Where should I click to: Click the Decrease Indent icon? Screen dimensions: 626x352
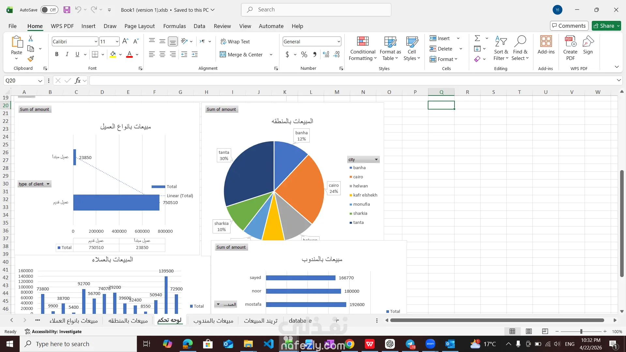pos(184,54)
